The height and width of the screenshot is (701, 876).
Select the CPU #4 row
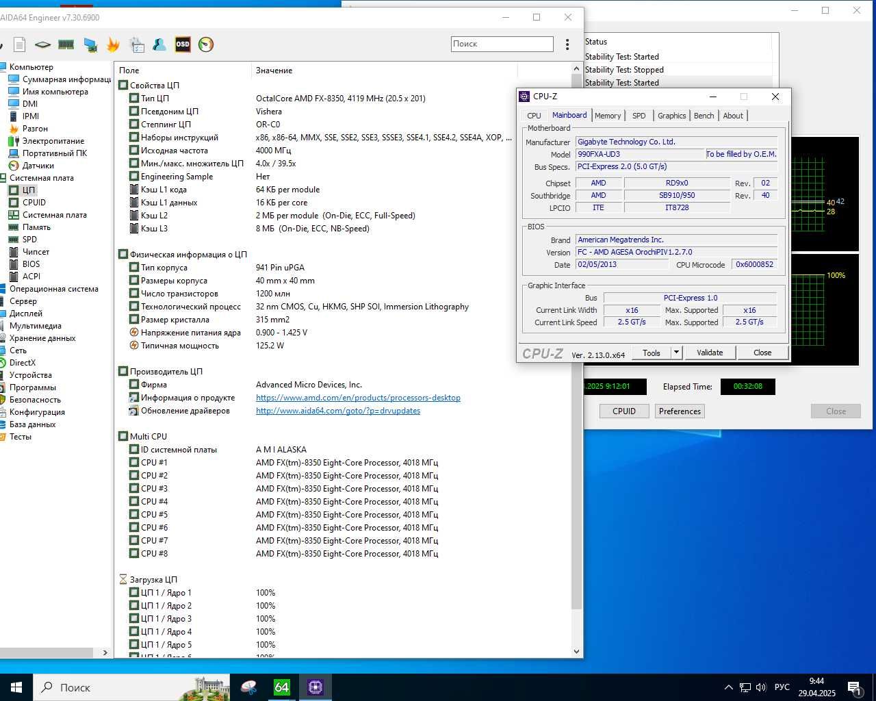[342, 502]
